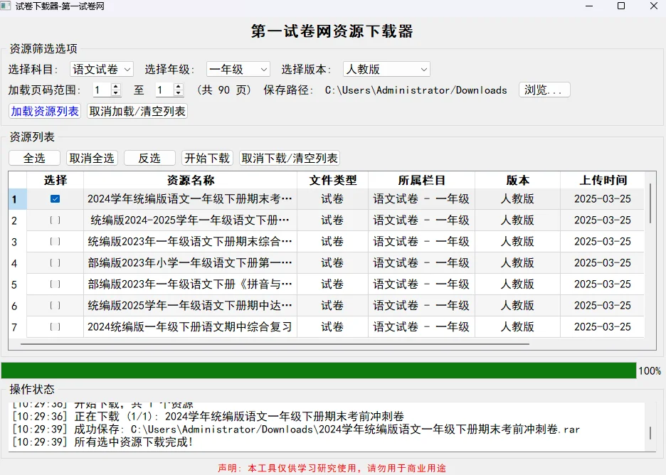Image resolution: width=666 pixels, height=475 pixels.
Task: Click the 加载资源列表 button
Action: coord(45,111)
